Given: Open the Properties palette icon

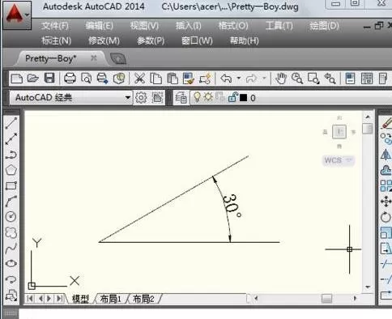Looking at the screenshot, I should point(350,79).
